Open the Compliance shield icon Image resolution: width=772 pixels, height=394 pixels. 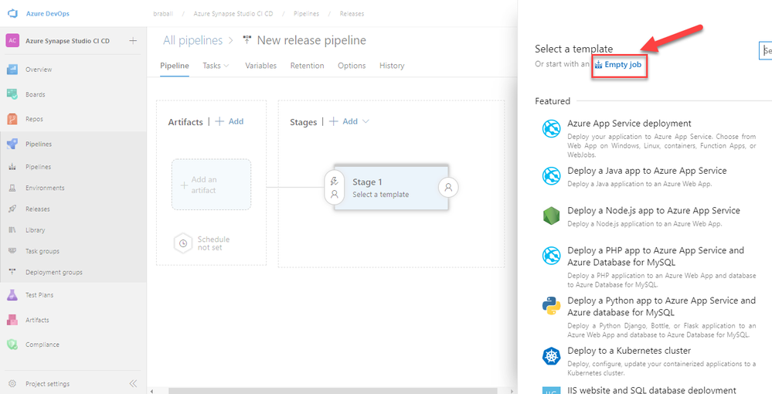tap(12, 345)
